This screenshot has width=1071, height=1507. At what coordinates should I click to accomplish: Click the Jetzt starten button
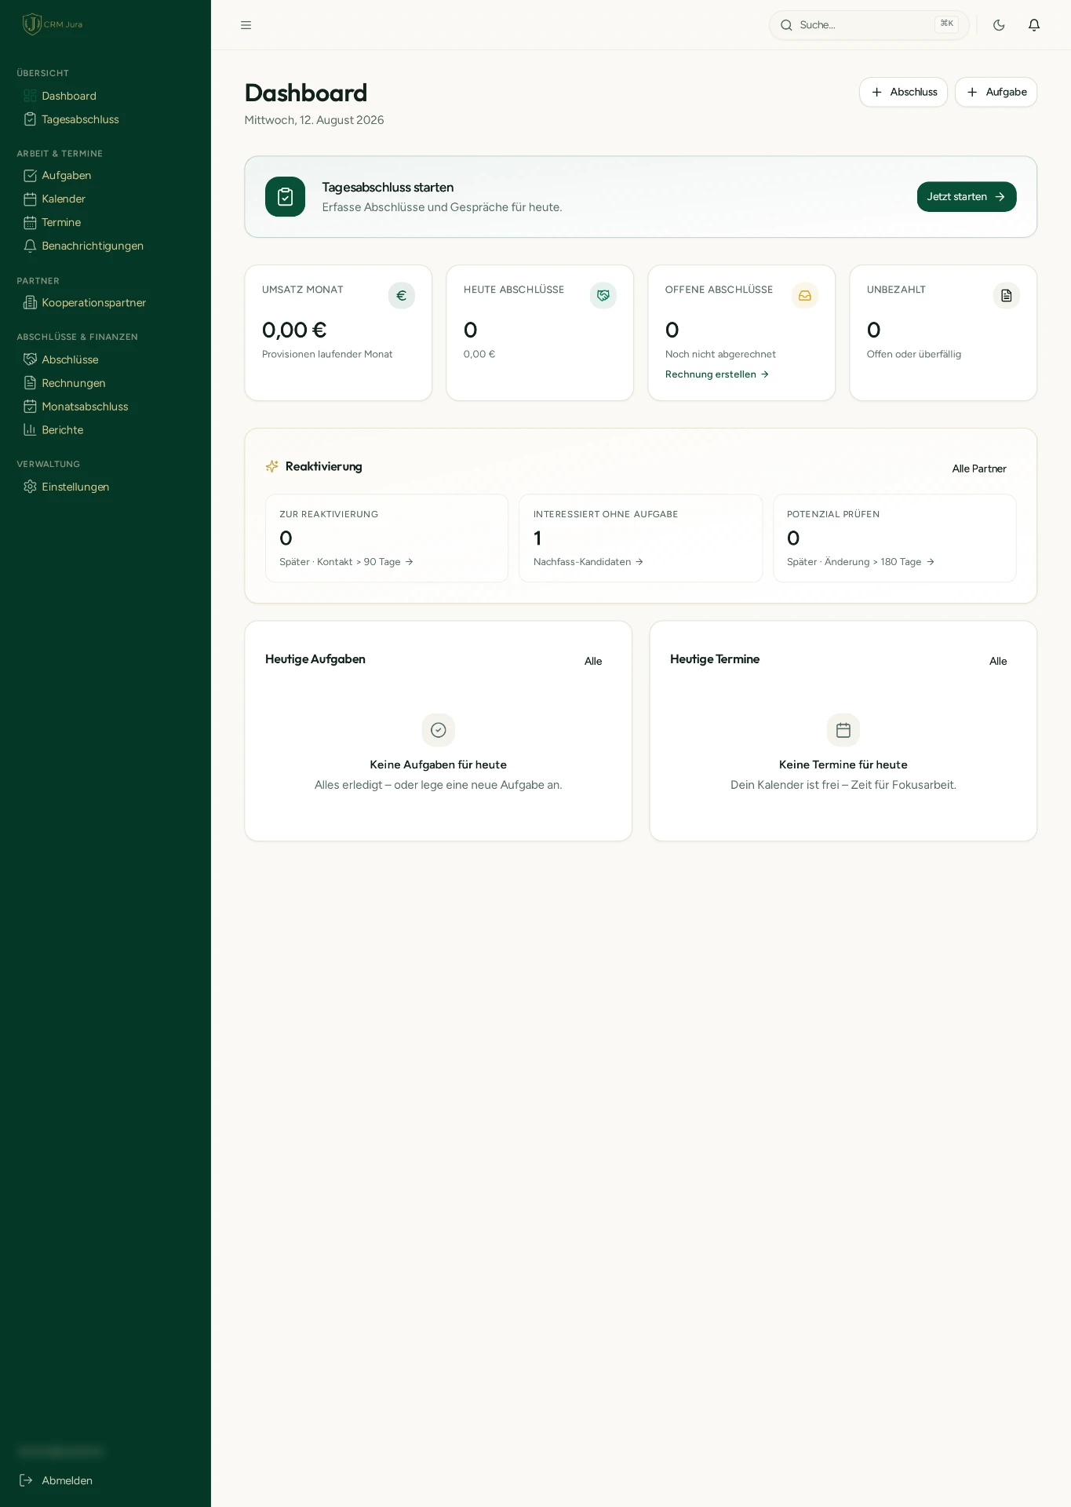point(967,197)
